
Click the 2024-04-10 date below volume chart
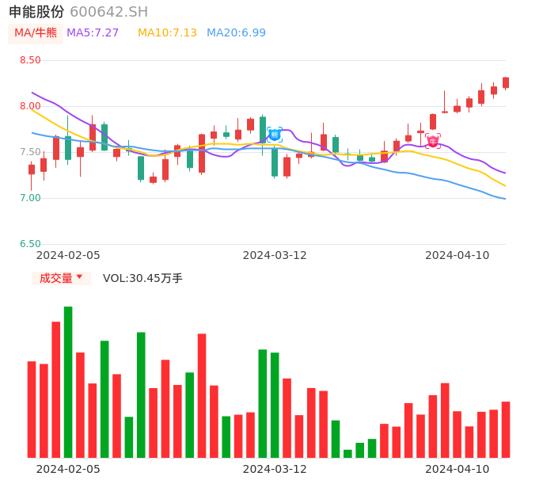458,469
